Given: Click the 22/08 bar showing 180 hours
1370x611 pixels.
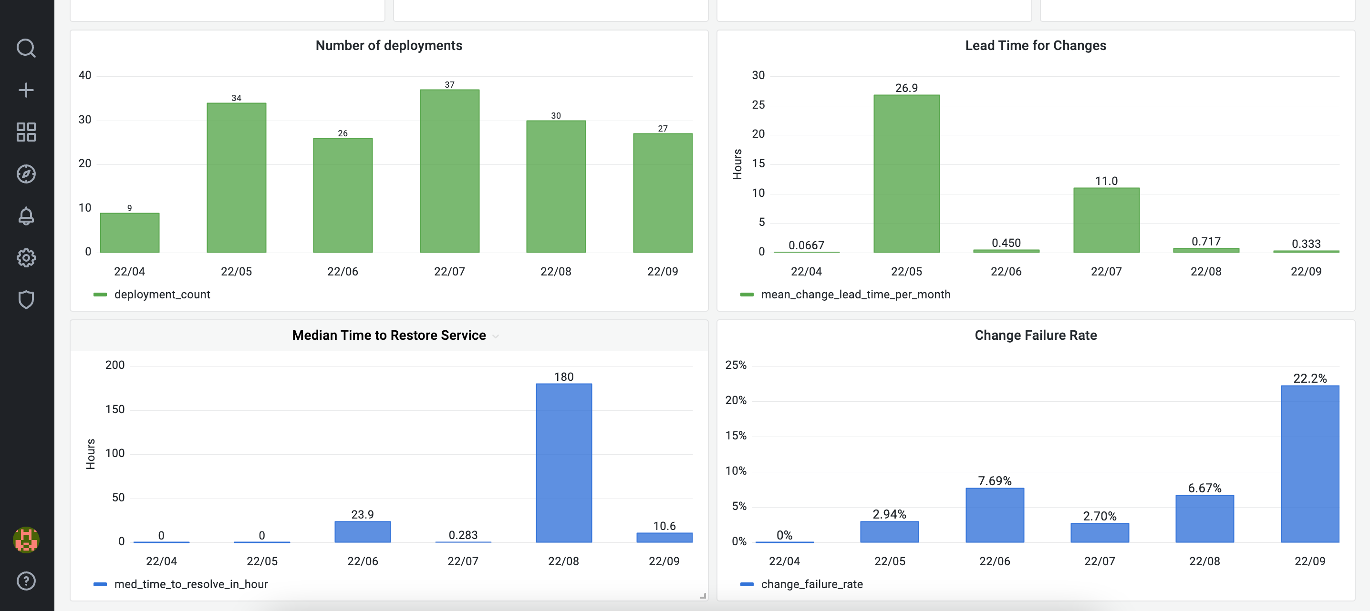Looking at the screenshot, I should pos(564,462).
